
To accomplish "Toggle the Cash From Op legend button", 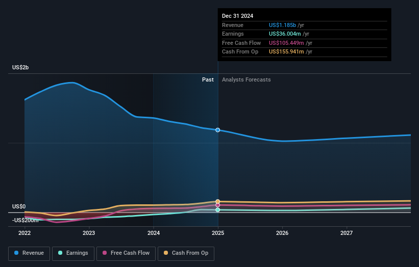I will point(186,253).
